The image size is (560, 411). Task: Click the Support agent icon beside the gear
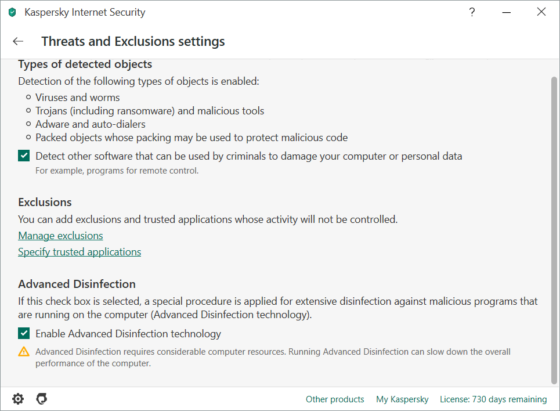pyautogui.click(x=41, y=399)
